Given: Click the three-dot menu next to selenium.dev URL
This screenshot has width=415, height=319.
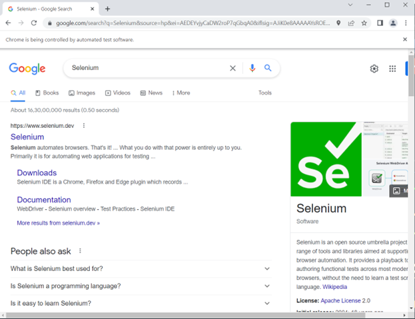Looking at the screenshot, I should (84, 126).
